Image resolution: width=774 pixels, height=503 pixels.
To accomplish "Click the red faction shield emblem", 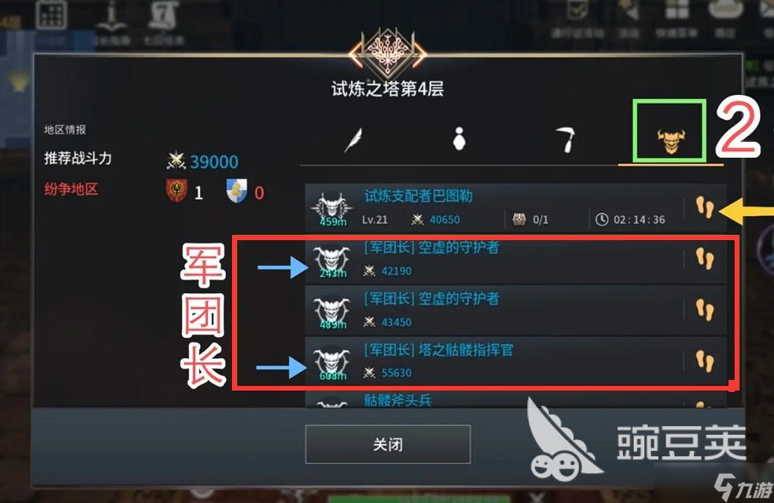I will coord(176,191).
